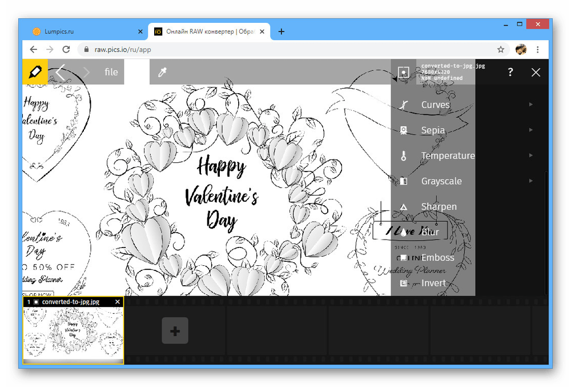Expand the Grayscale submenu arrow
Image resolution: width=571 pixels, height=387 pixels.
(531, 181)
